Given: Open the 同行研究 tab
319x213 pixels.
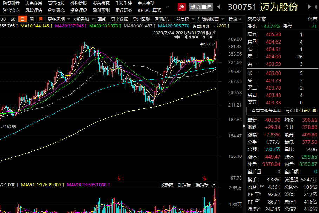Looking at the screenshot, I should [124, 11].
